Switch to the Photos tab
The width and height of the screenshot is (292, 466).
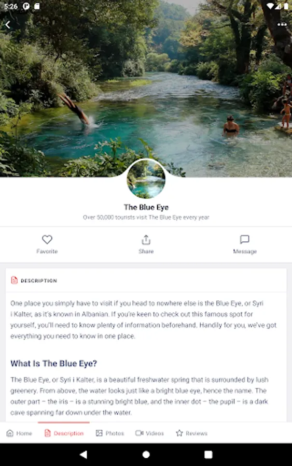coord(110,433)
